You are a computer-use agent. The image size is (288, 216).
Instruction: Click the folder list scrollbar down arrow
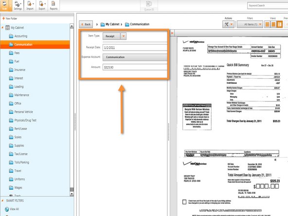pyautogui.click(x=72, y=194)
